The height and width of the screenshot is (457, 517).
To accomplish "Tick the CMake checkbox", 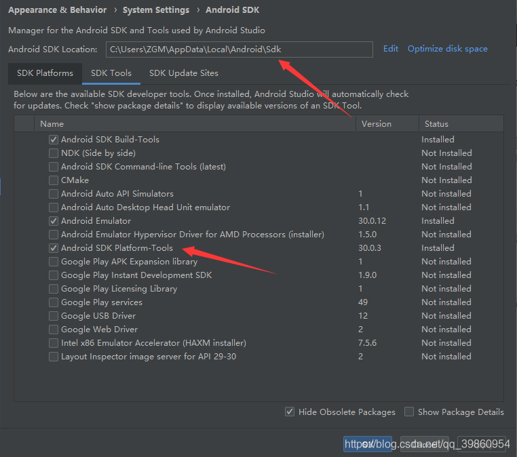I will click(54, 180).
